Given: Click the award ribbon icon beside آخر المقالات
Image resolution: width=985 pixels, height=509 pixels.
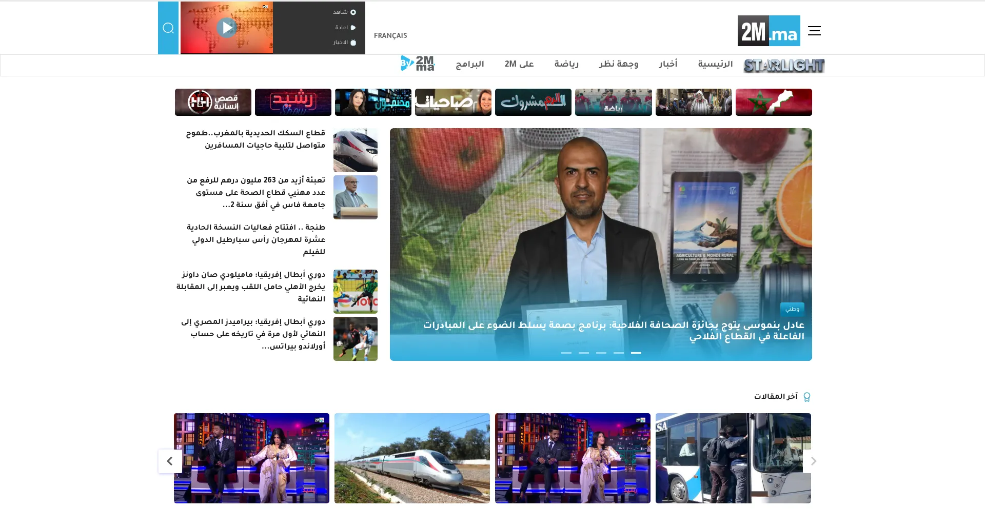Looking at the screenshot, I should tap(807, 397).
